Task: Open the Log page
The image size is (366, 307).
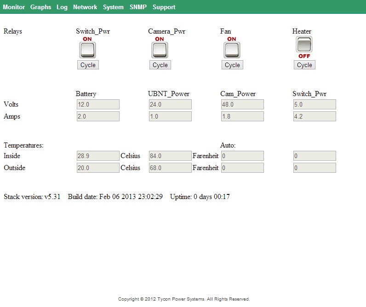Action: 62,7
